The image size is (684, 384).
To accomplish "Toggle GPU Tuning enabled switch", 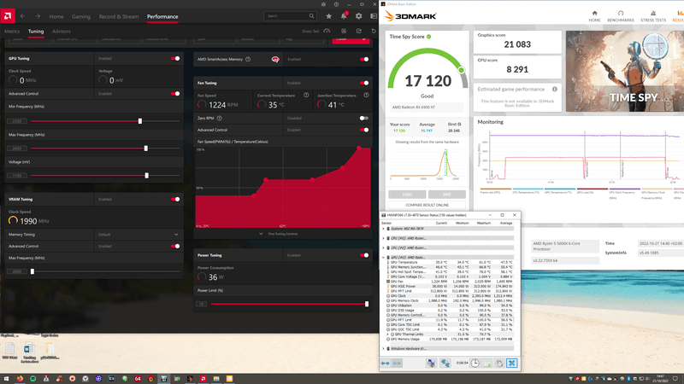I will point(175,58).
